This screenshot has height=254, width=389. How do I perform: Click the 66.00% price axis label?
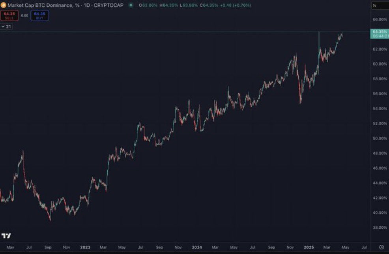(380, 19)
